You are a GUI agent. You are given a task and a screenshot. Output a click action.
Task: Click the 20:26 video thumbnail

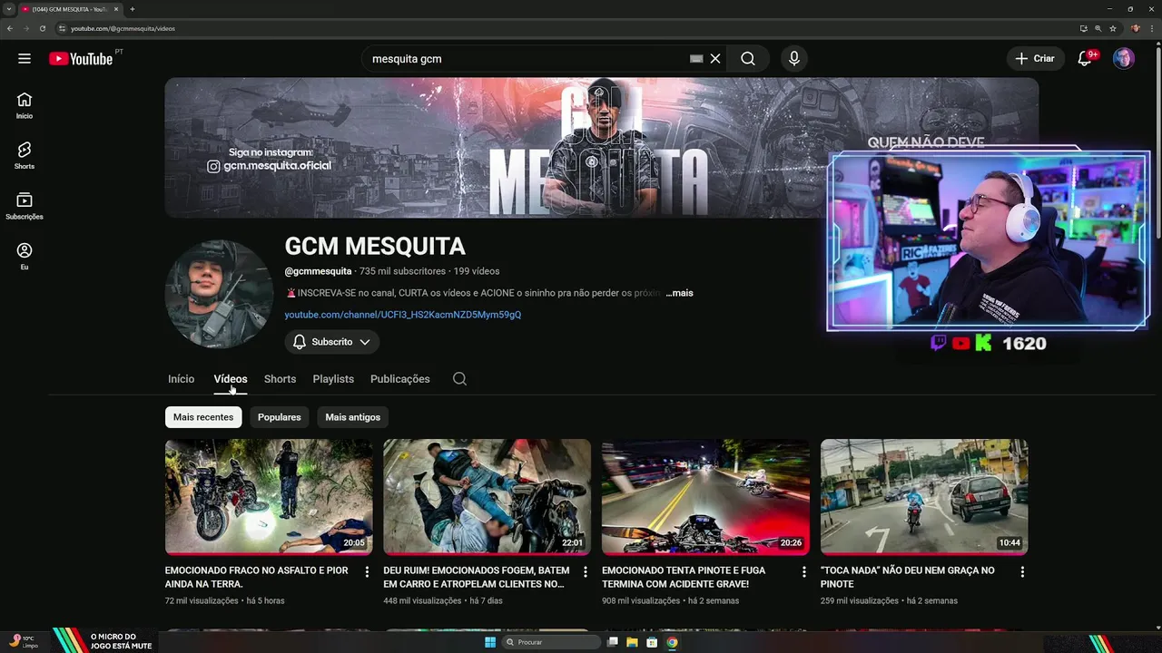tap(705, 497)
